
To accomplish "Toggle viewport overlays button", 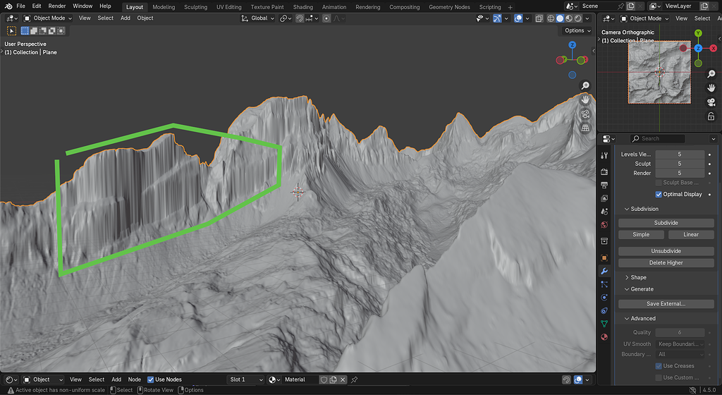I will (x=518, y=18).
